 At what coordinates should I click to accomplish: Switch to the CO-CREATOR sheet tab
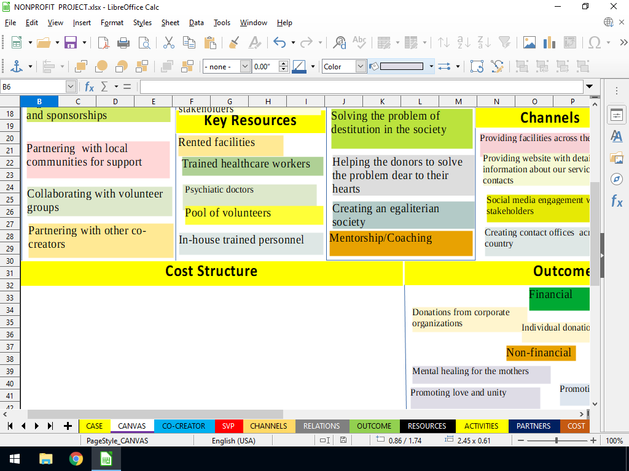click(184, 426)
